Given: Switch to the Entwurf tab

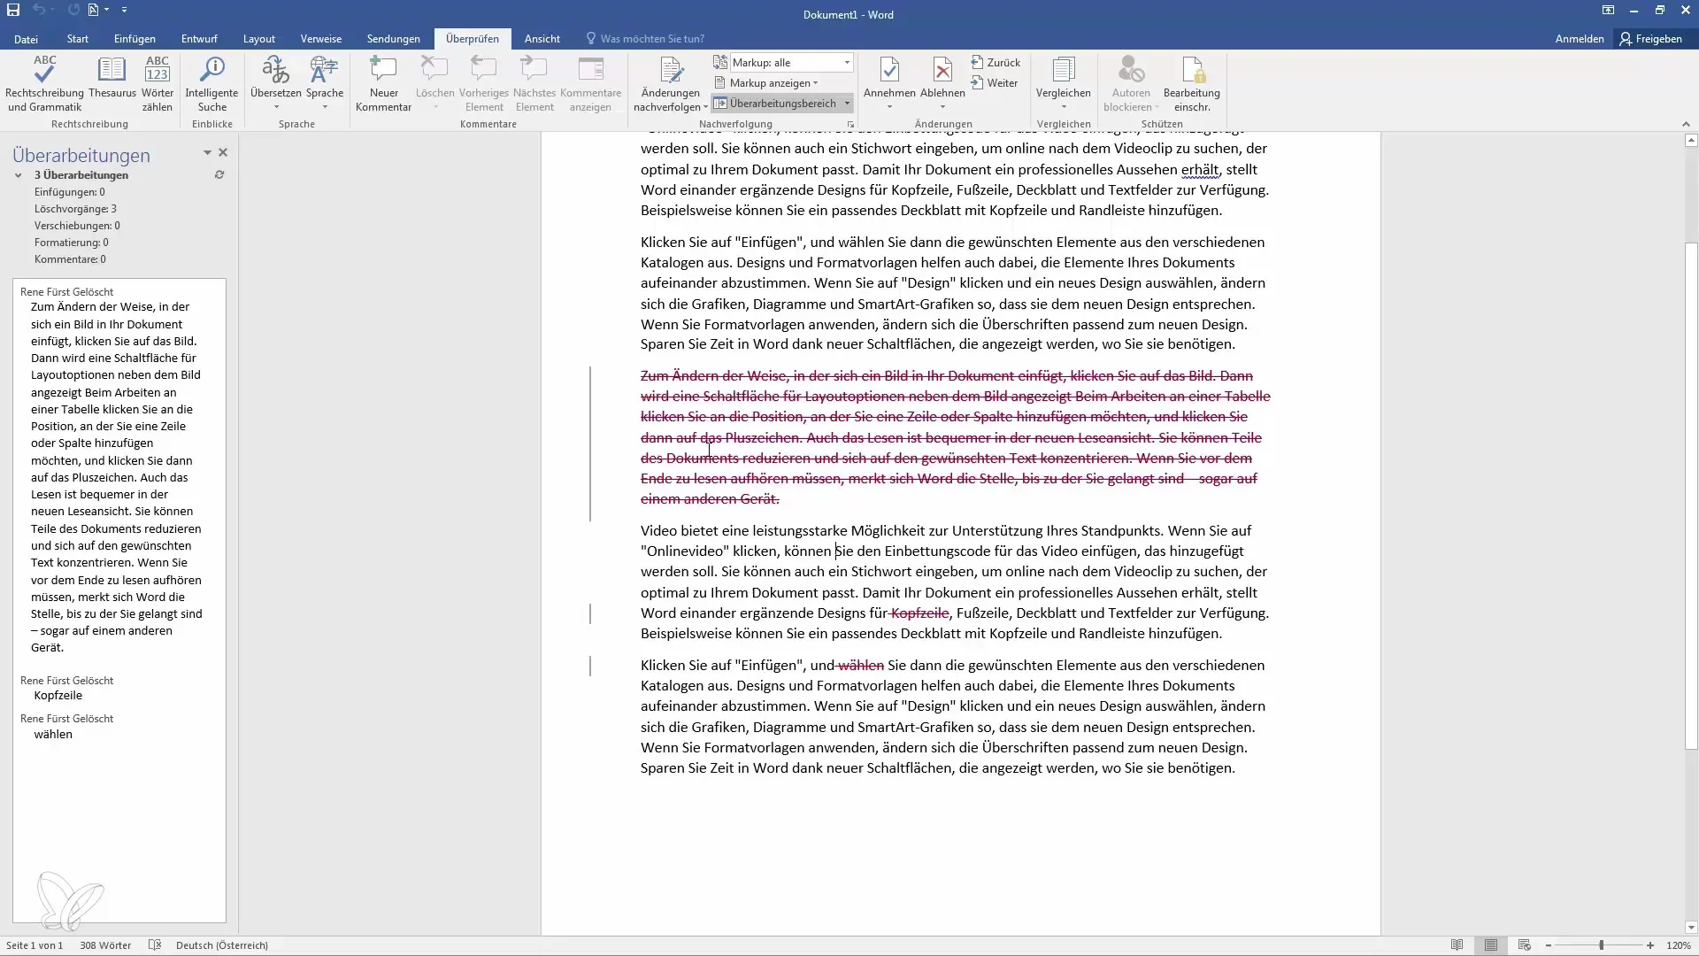Looking at the screenshot, I should tap(199, 39).
